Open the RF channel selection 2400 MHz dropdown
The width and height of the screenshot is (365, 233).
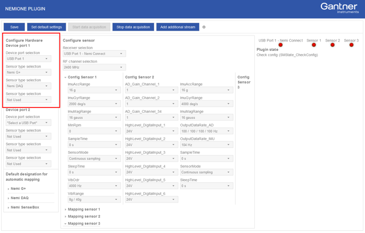pyautogui.click(x=94, y=68)
